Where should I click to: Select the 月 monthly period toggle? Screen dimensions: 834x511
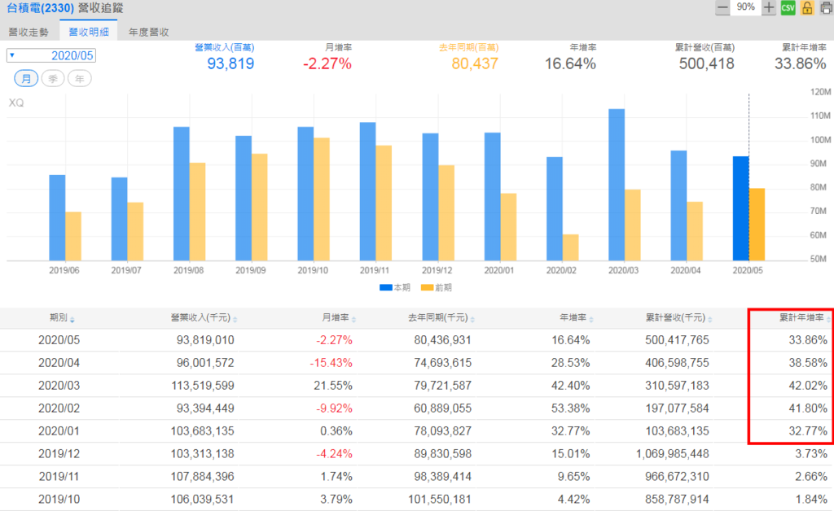pyautogui.click(x=26, y=79)
